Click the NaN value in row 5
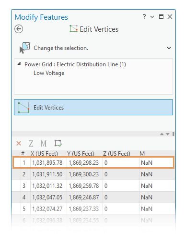The width and height of the screenshot is (185, 234). 147,209
